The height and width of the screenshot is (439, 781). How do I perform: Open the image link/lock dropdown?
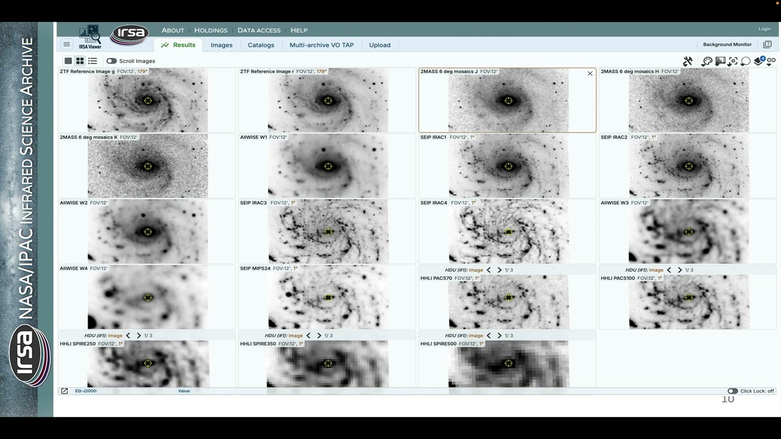click(x=771, y=61)
